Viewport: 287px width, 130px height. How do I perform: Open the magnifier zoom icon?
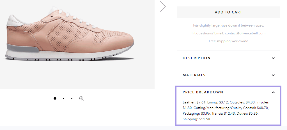82,99
